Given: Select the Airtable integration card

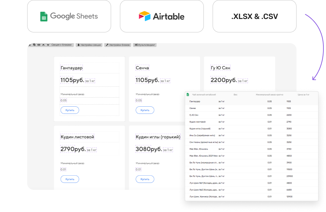Looking at the screenshot, I should pos(162,16).
